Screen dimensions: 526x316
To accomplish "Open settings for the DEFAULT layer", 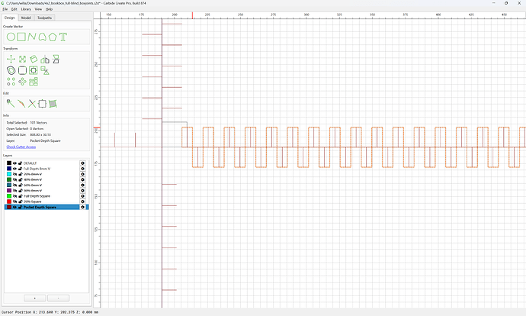I will coord(82,163).
